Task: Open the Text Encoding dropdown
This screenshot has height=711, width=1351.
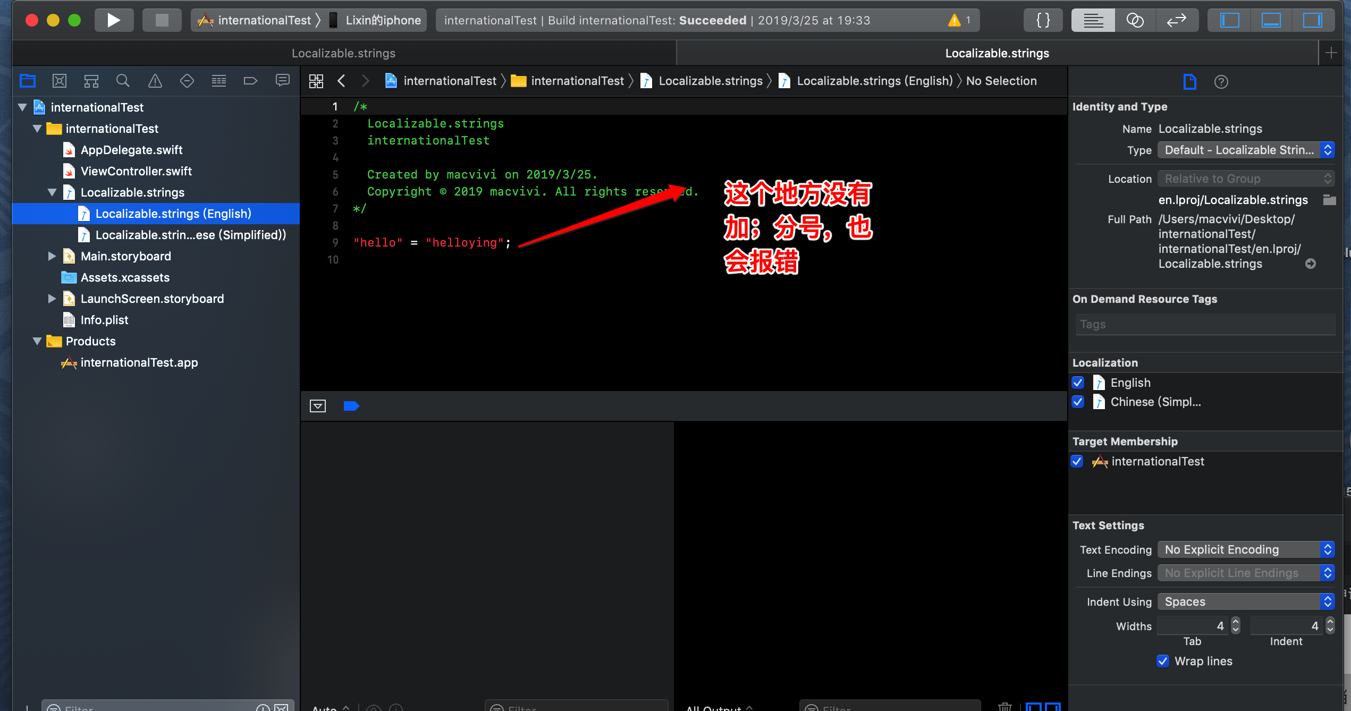Action: point(1246,549)
